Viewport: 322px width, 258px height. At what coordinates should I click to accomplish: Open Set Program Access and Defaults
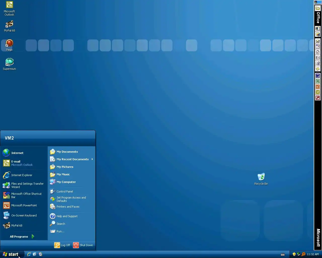pos(72,199)
